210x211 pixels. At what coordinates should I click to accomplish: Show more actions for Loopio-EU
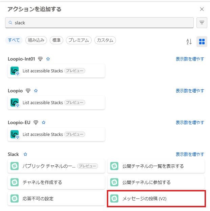tap(190, 122)
